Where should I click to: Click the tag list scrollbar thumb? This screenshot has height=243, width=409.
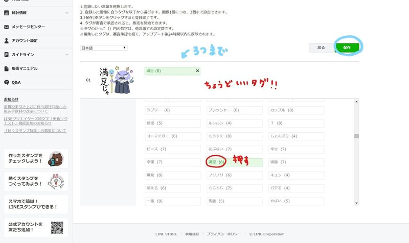[x=356, y=136]
